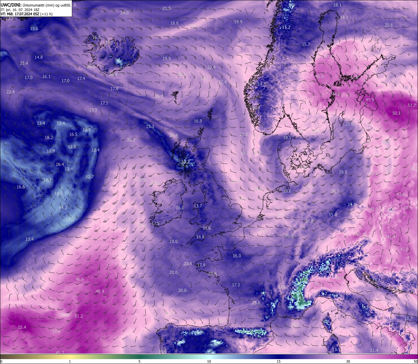Click the map value '44.6'
Viewport: 418px width, 364px height.
336,94
